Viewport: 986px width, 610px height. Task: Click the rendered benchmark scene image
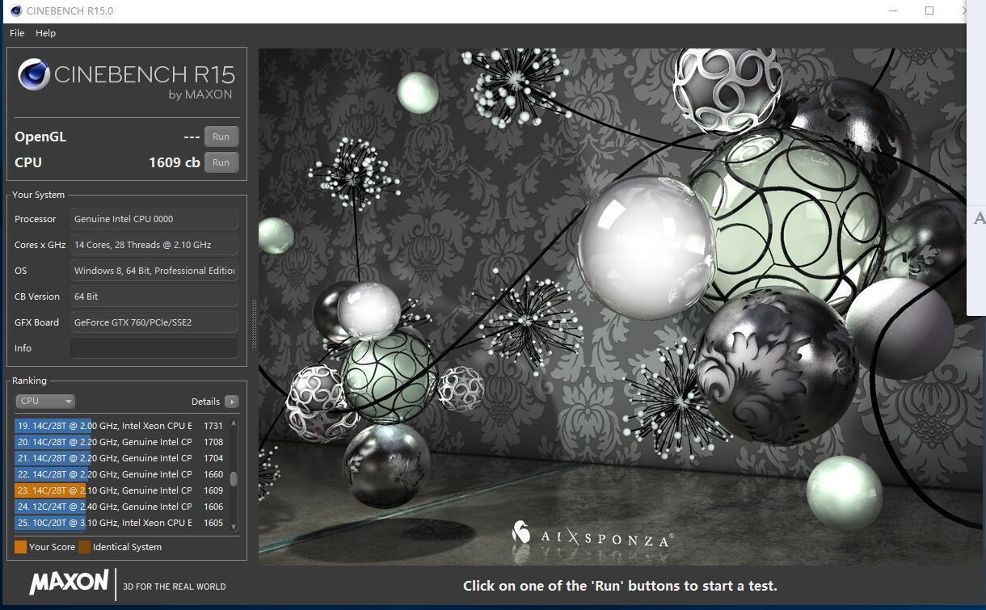point(612,306)
